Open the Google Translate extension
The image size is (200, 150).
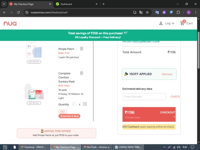coord(157,12)
